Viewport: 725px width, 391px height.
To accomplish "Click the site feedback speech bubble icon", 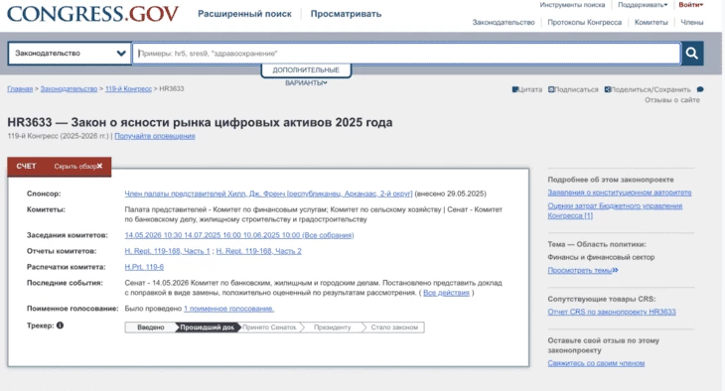I will coord(700,89).
